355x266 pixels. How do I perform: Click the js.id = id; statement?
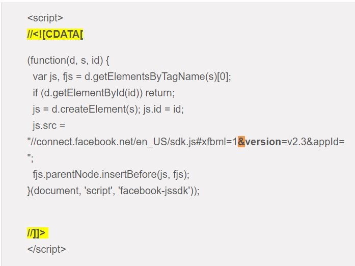coord(163,109)
